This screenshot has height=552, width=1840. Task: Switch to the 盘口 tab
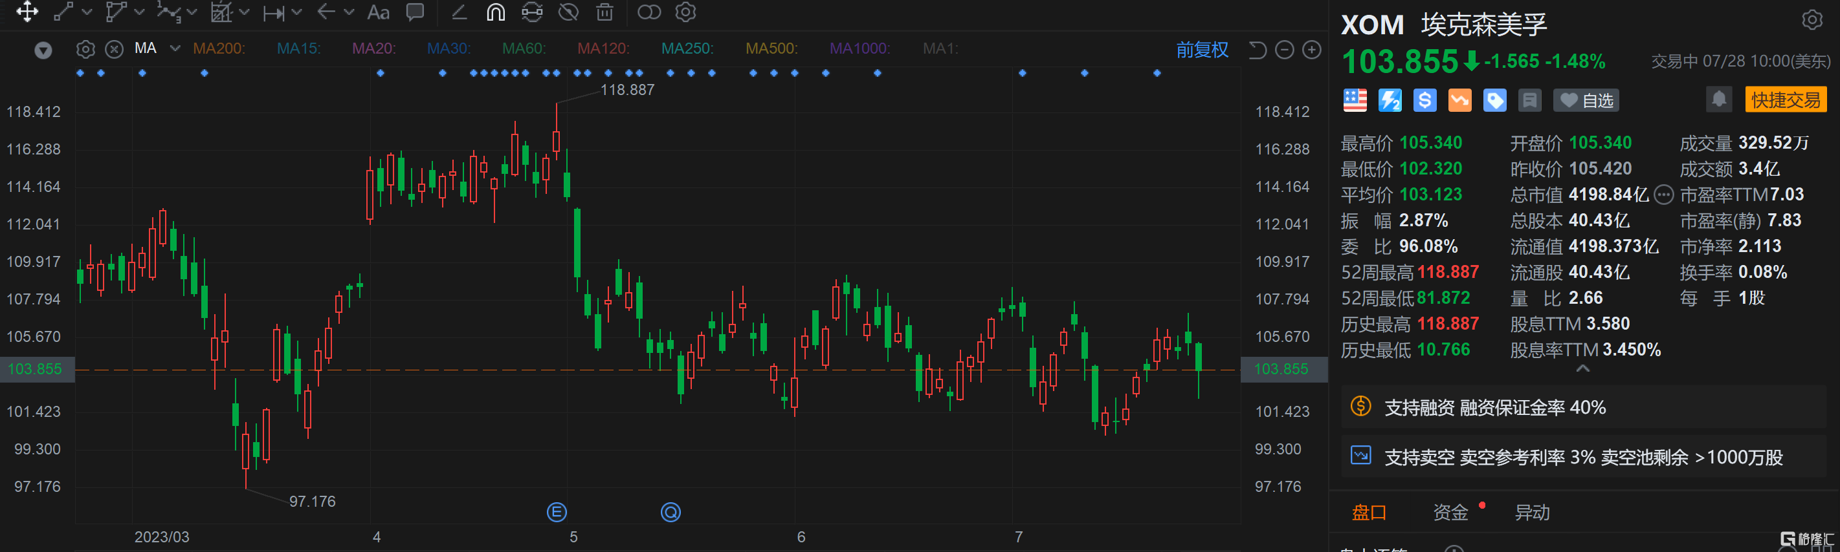click(1369, 512)
